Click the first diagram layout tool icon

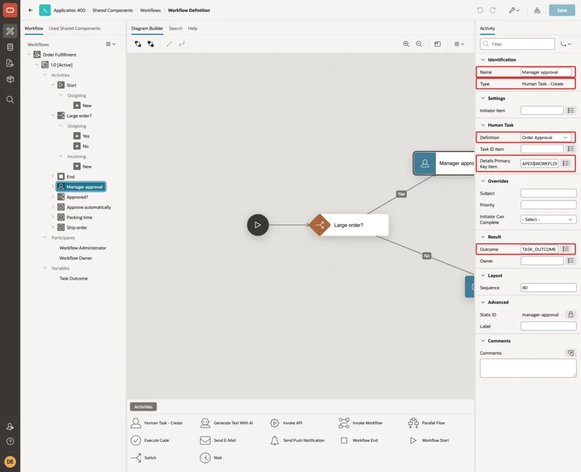pyautogui.click(x=138, y=44)
